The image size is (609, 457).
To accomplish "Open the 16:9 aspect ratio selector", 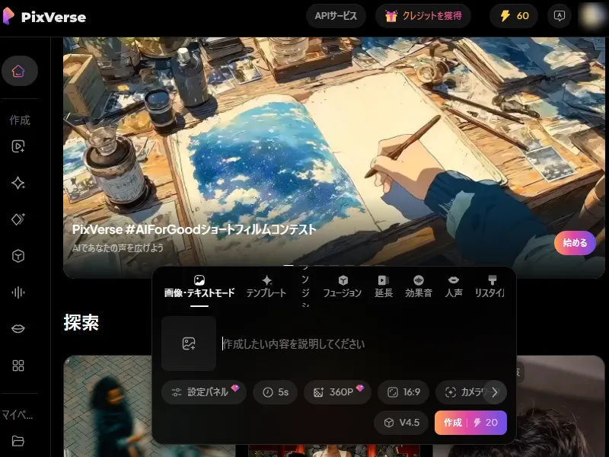I will pos(404,392).
